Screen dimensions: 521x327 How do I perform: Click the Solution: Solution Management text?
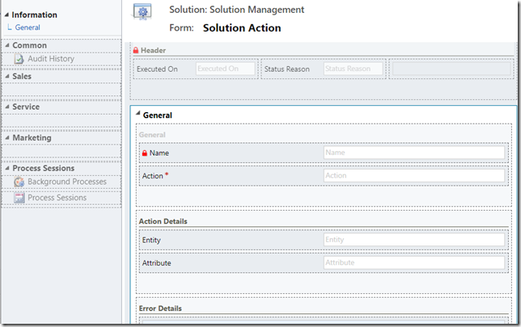coord(236,10)
